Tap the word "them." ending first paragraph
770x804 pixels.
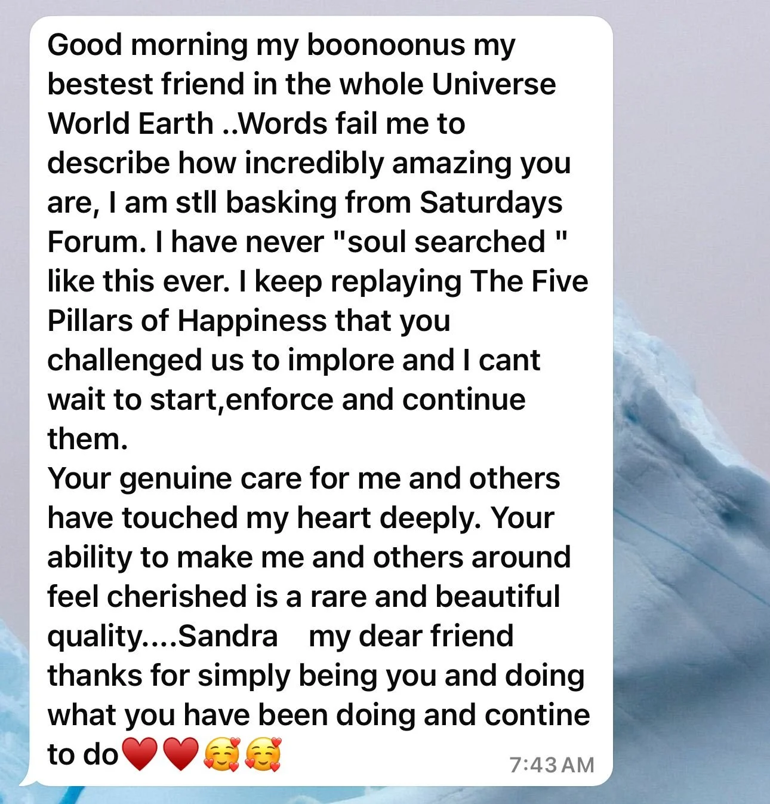[x=87, y=439]
